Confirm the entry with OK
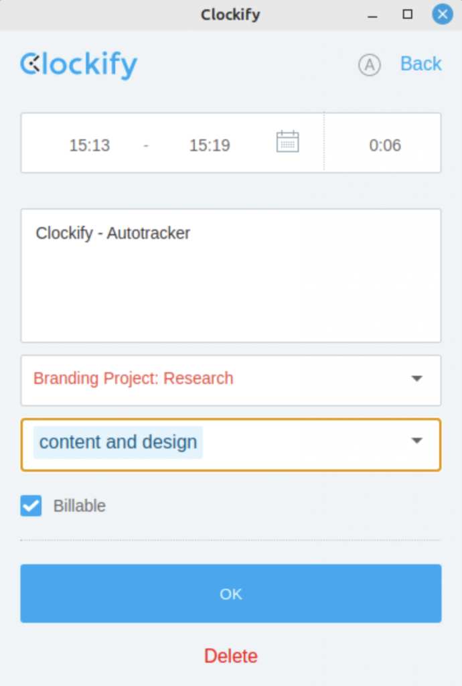The image size is (462, 686). 231,594
